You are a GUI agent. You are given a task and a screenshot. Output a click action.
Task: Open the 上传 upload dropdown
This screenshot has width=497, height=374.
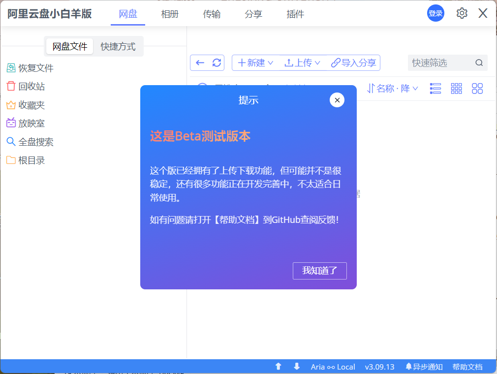[x=303, y=62]
